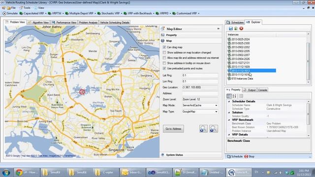
Task: Click the Stochastic VRP toolbar button
Action: coord(108,13)
